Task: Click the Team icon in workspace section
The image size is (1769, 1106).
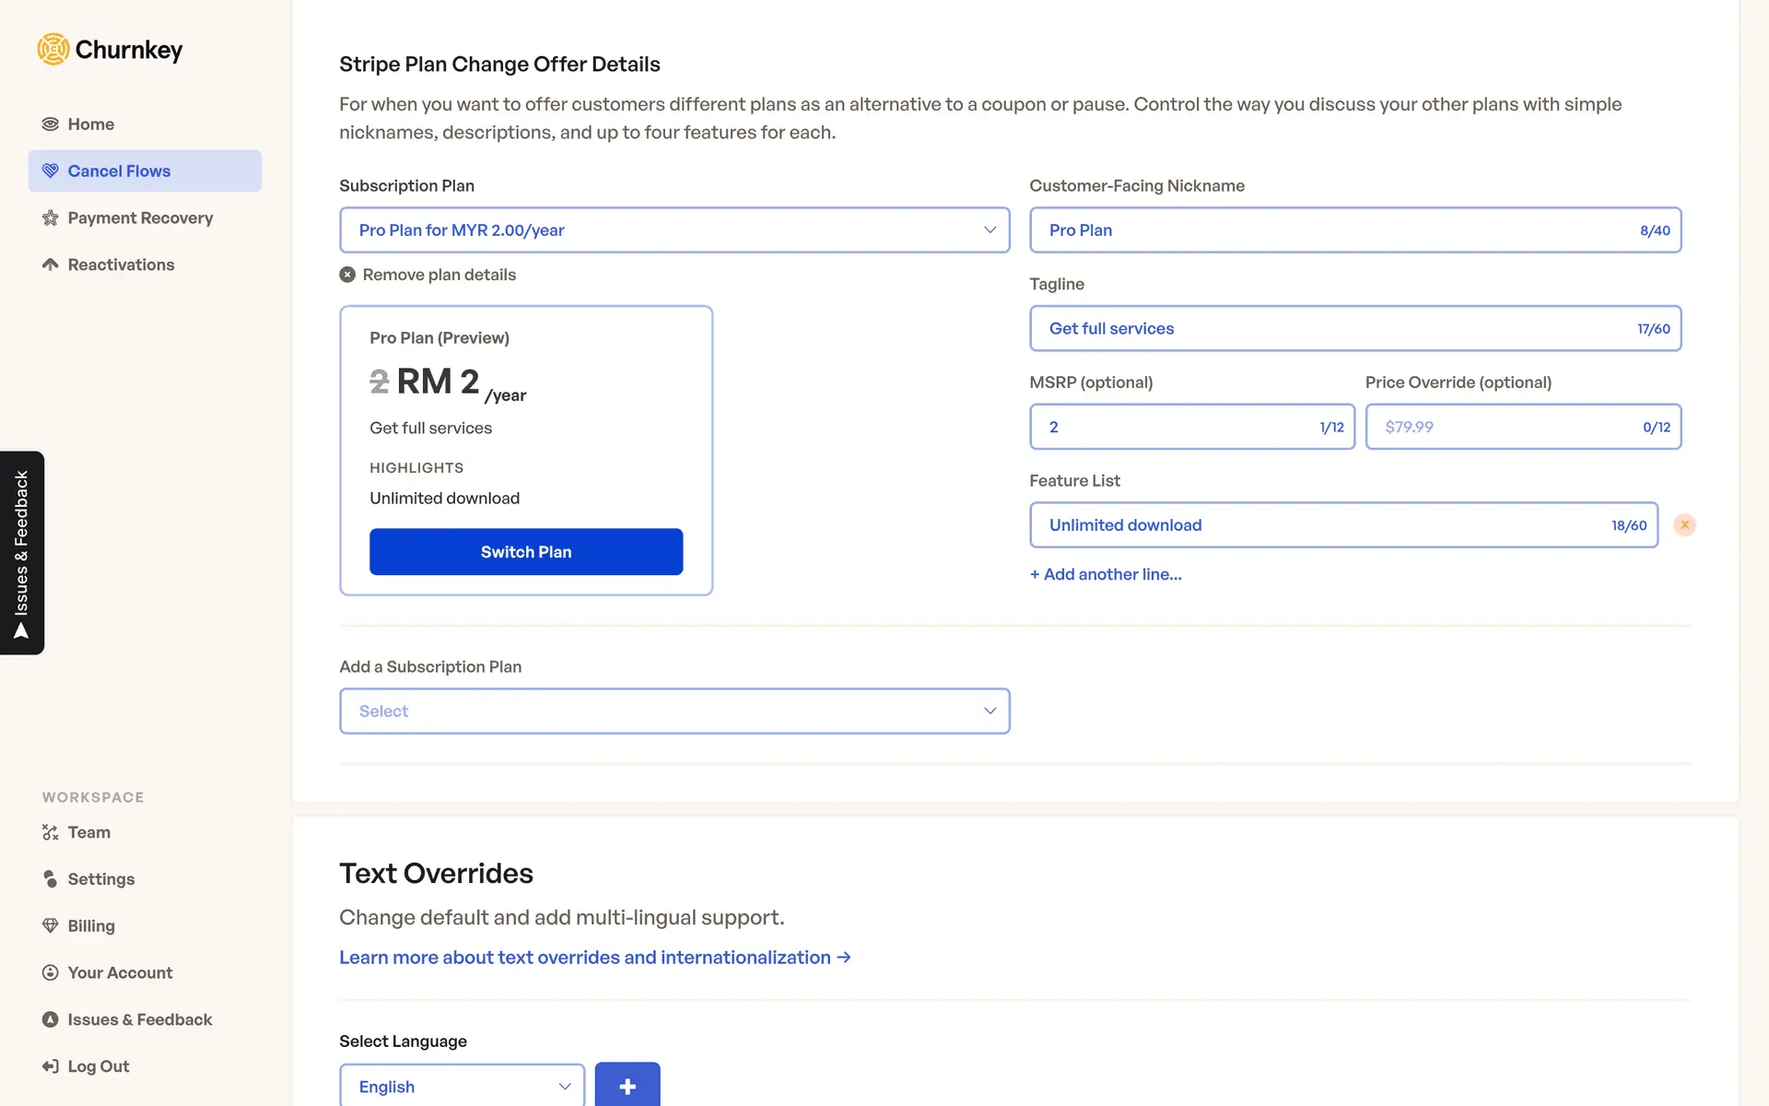Action: point(51,832)
